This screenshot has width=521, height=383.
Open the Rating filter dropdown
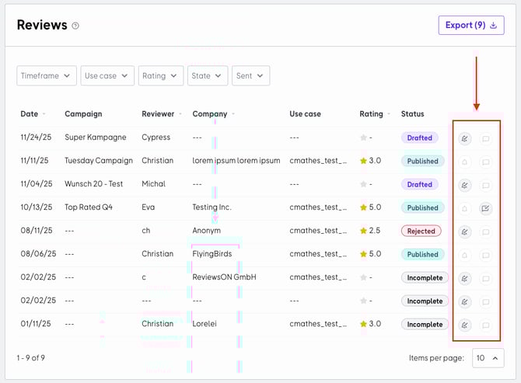point(161,76)
